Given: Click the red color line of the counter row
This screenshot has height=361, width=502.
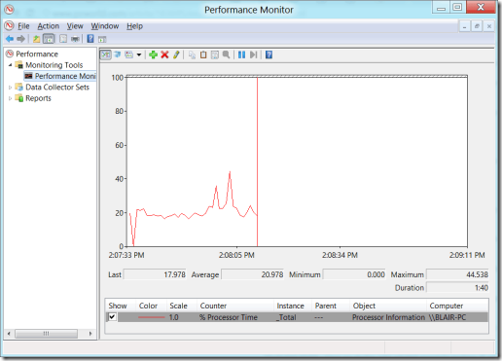Looking at the screenshot, I should point(151,317).
